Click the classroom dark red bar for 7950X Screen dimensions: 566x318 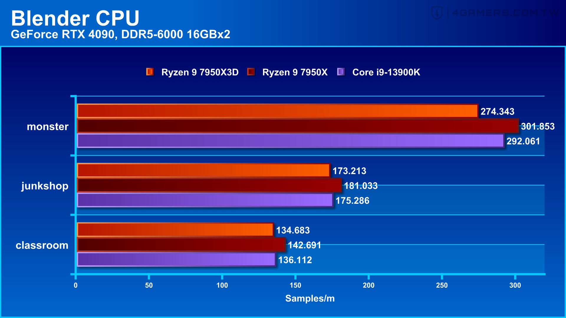tap(181, 245)
